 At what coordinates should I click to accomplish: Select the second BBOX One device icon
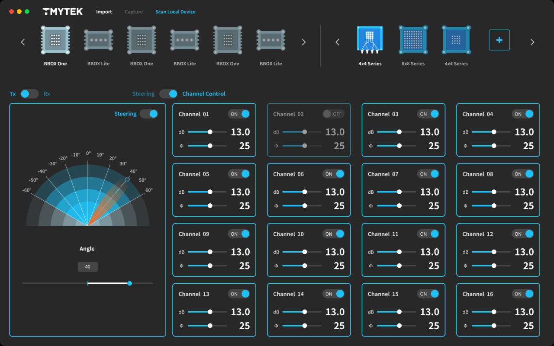click(142, 40)
